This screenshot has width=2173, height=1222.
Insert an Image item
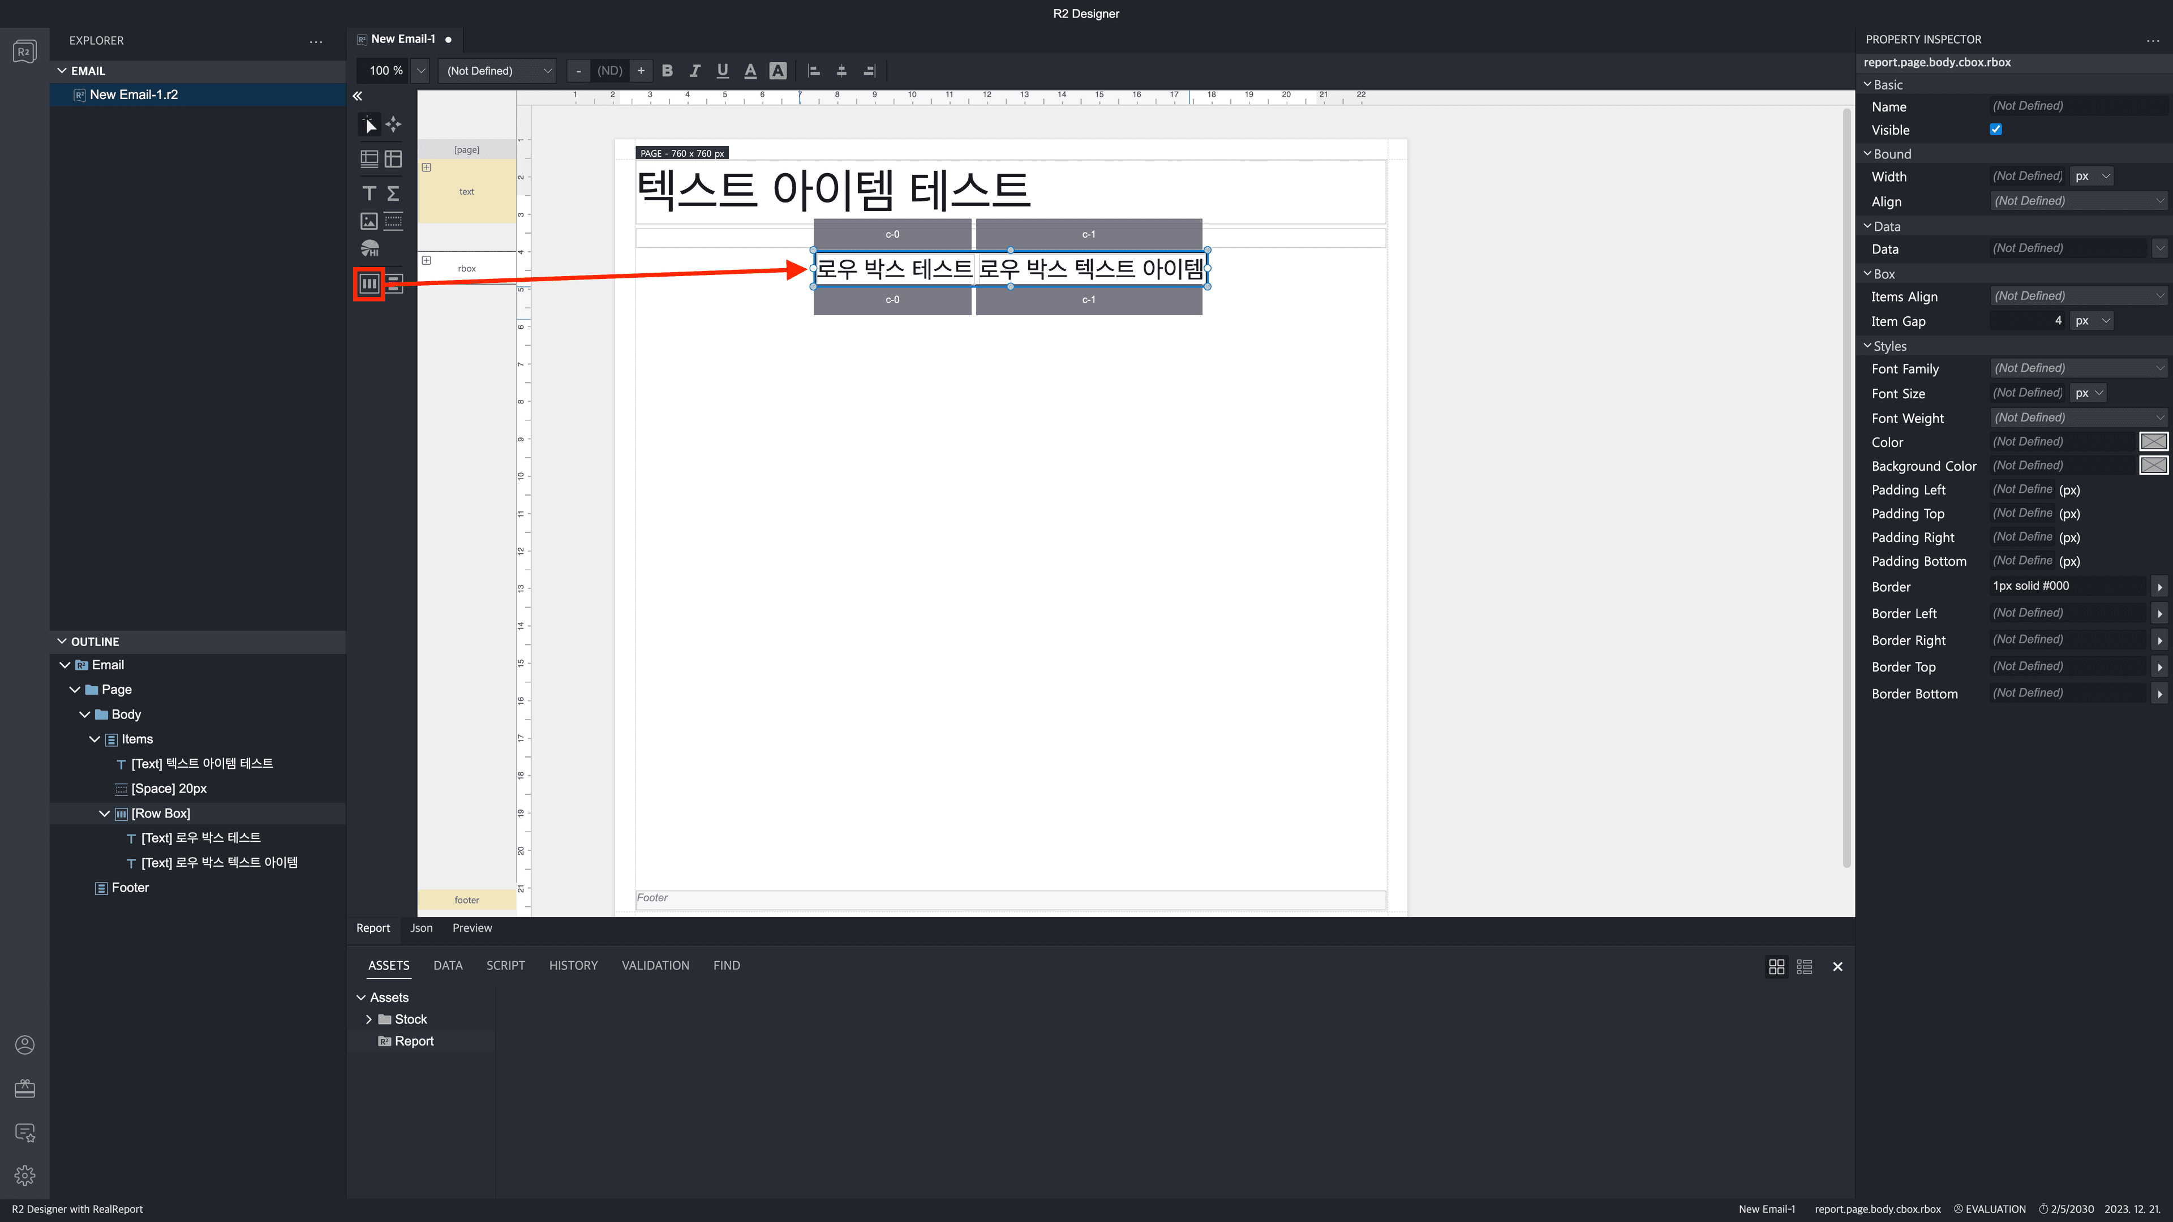click(370, 221)
